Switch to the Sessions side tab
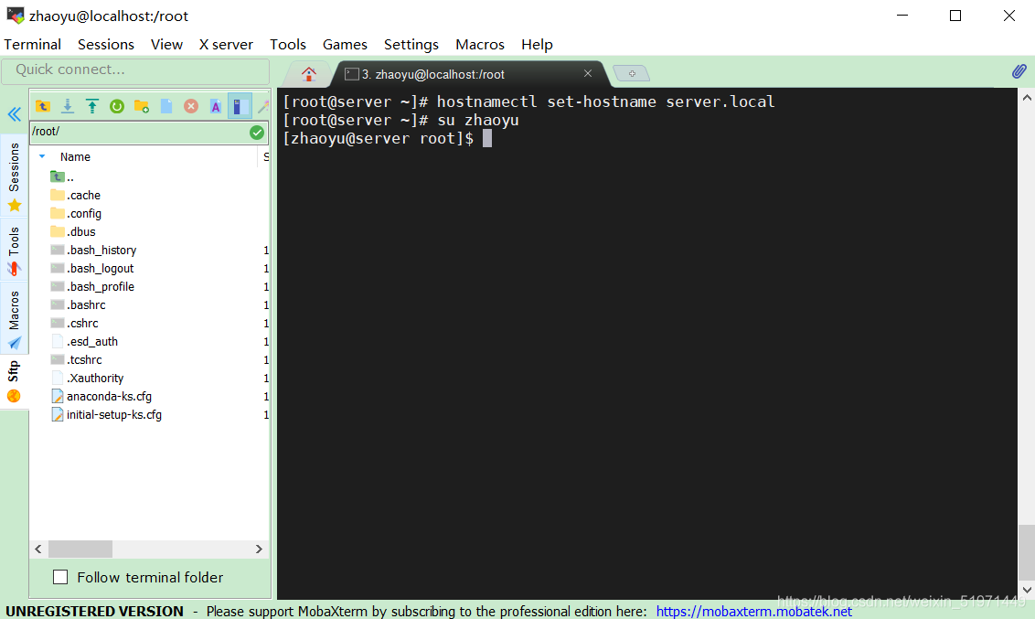The image size is (1035, 619). point(14,176)
